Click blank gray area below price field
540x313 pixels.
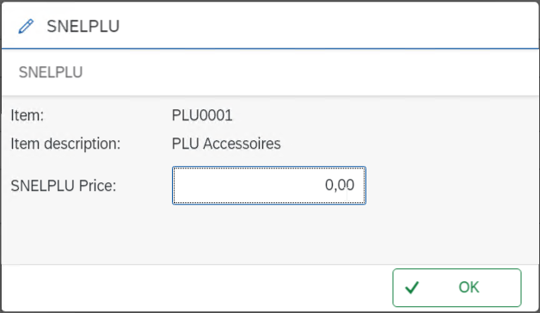[x=268, y=234]
